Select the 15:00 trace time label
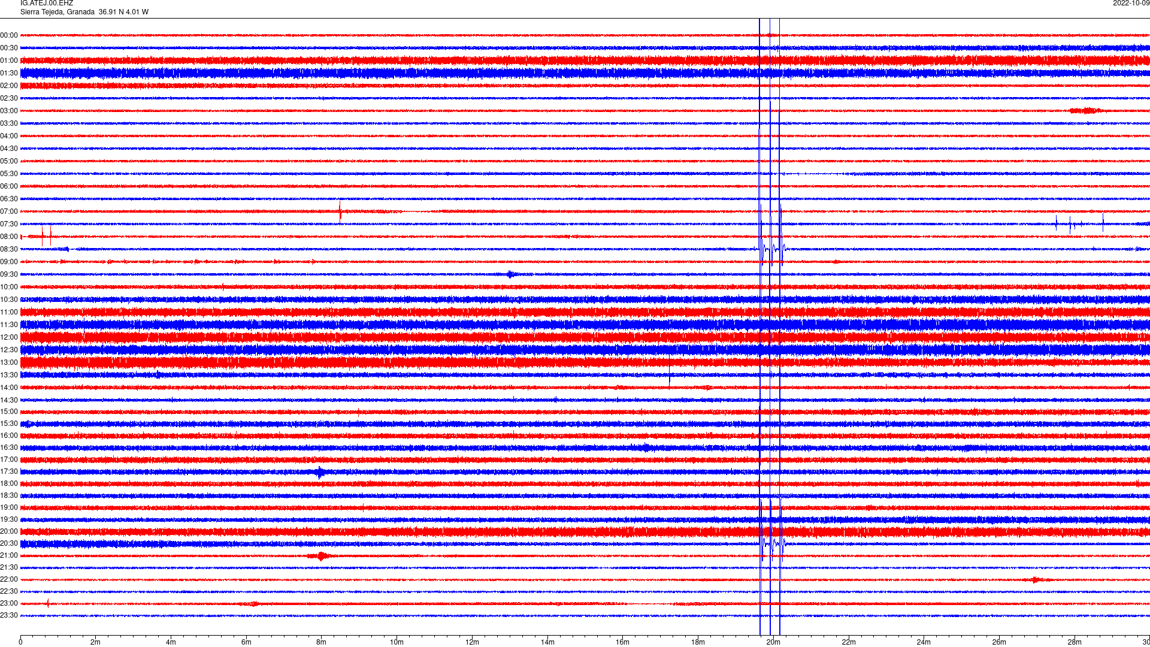This screenshot has width=1150, height=647. click(x=9, y=412)
